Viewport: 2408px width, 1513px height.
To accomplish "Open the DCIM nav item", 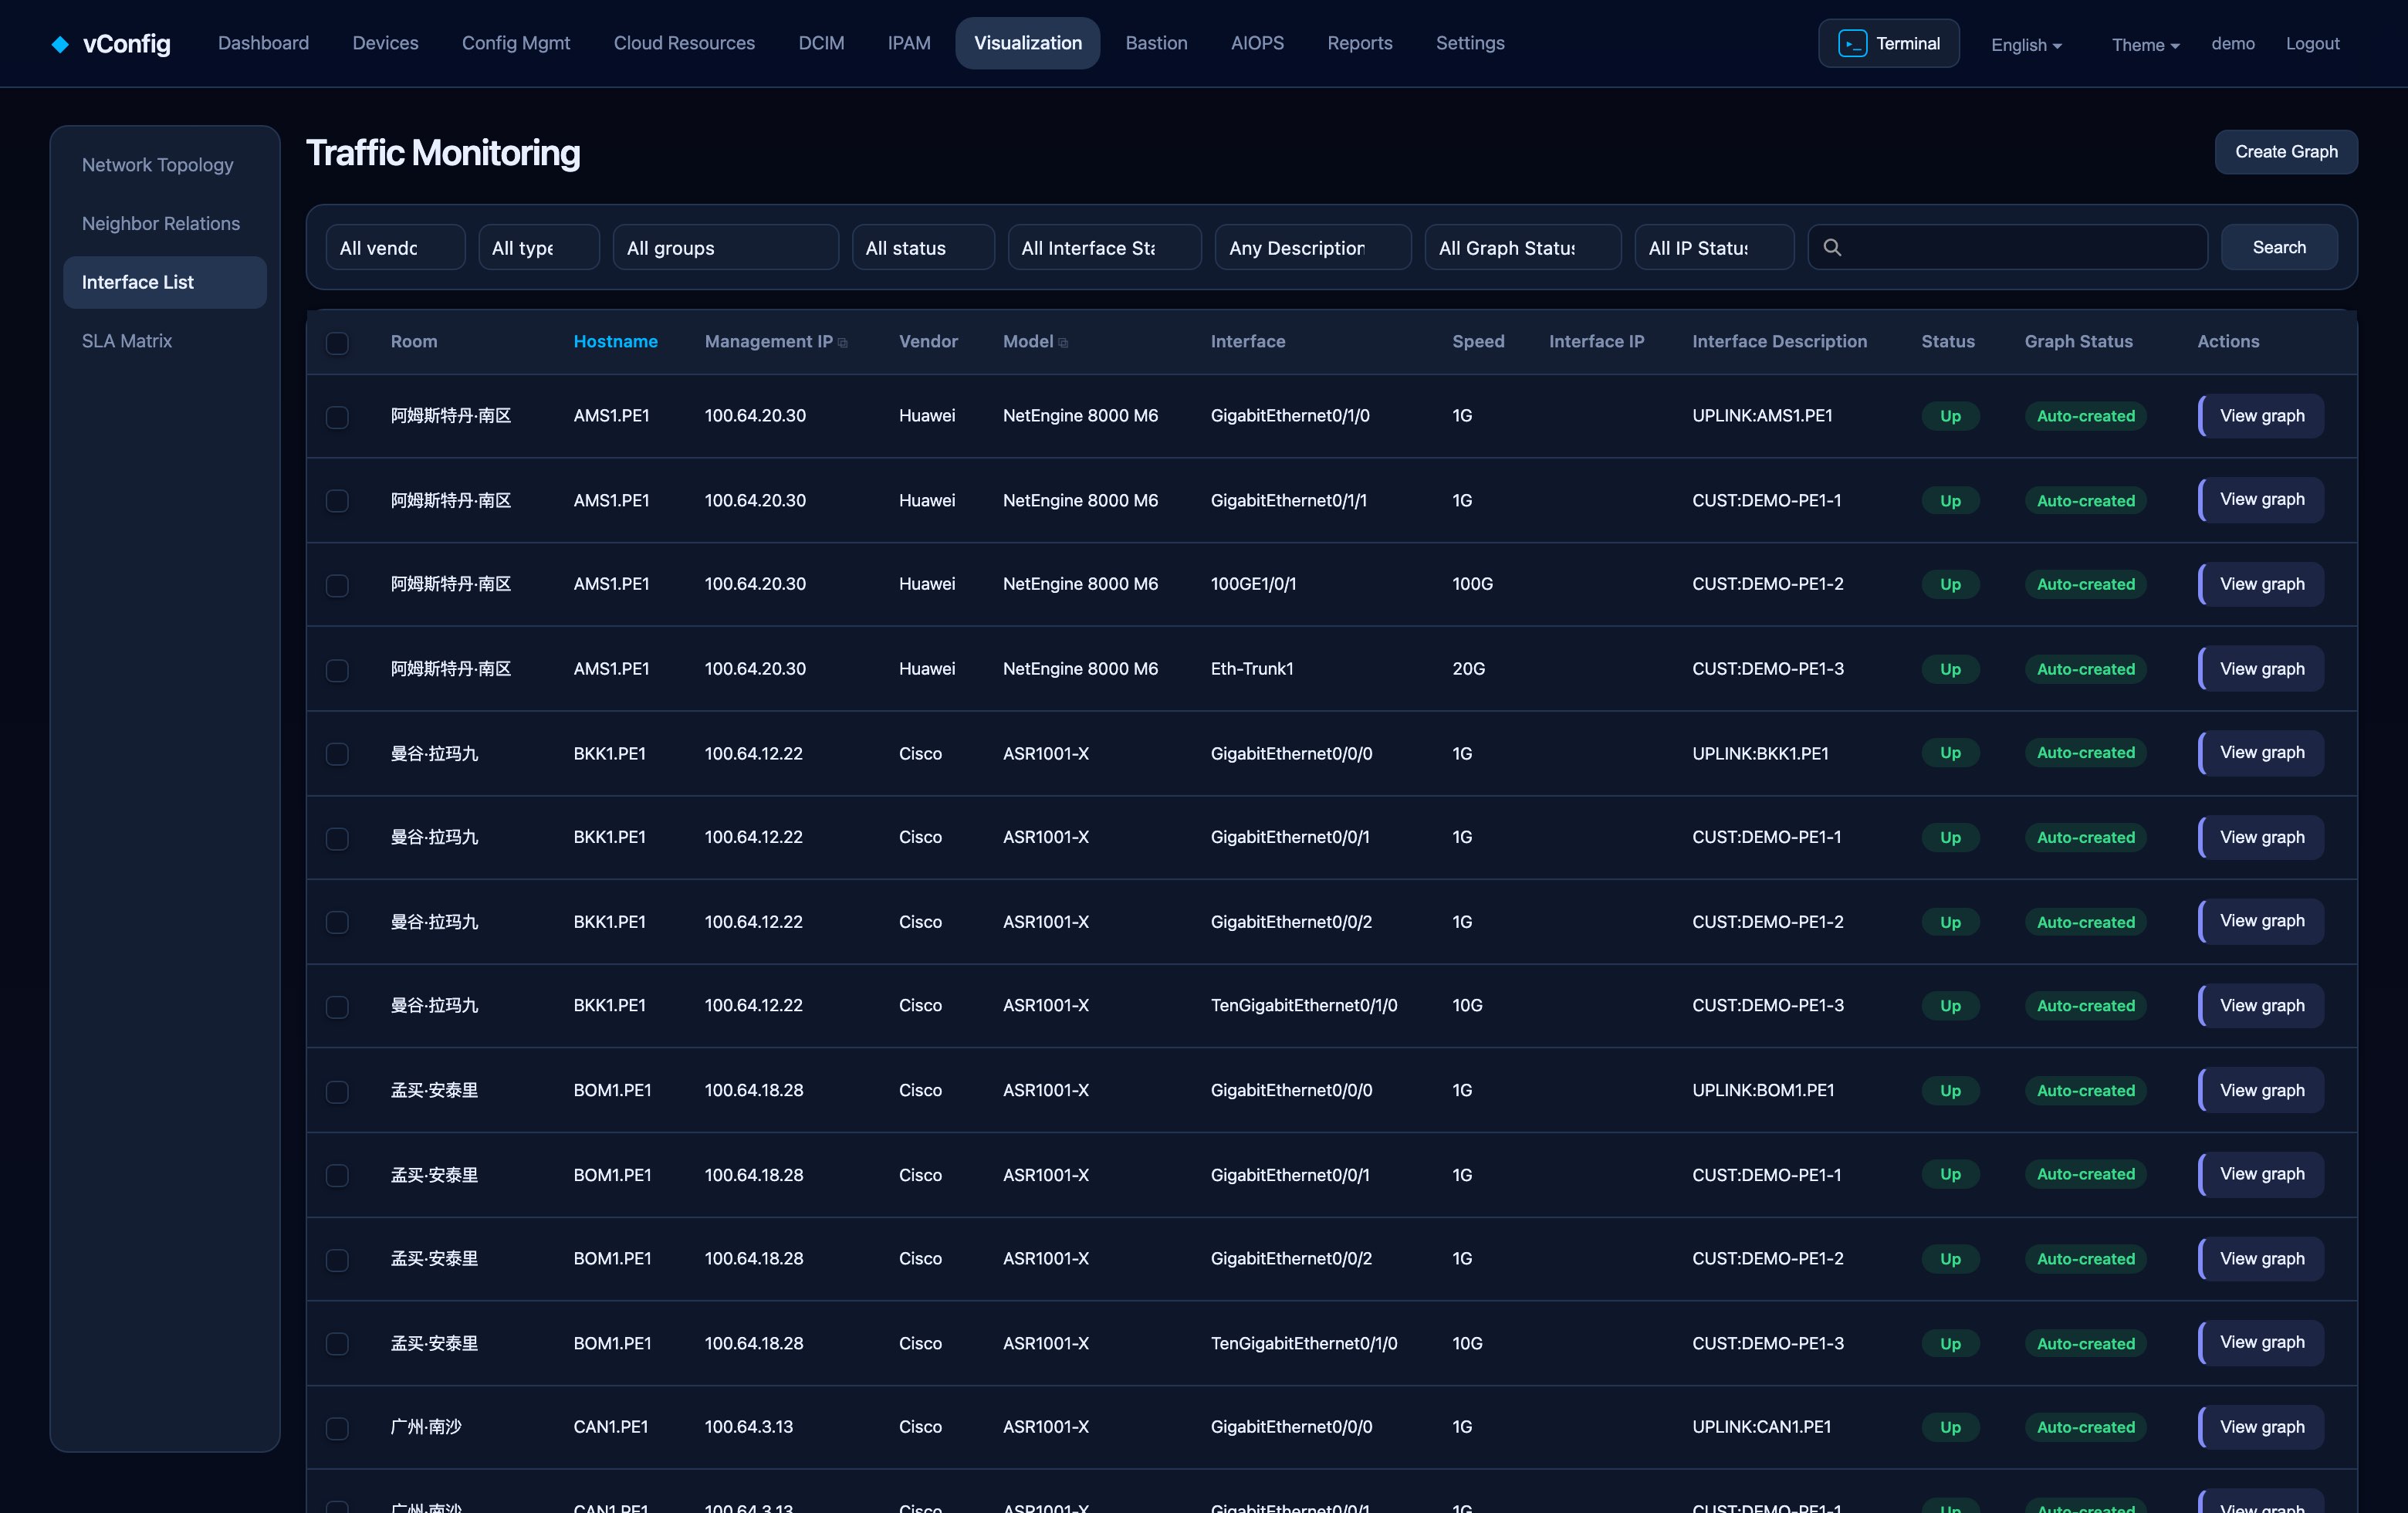I will point(821,43).
